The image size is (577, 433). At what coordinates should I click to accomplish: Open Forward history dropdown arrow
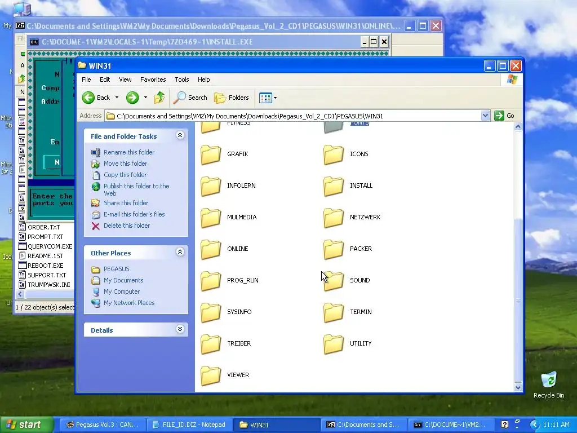point(145,98)
